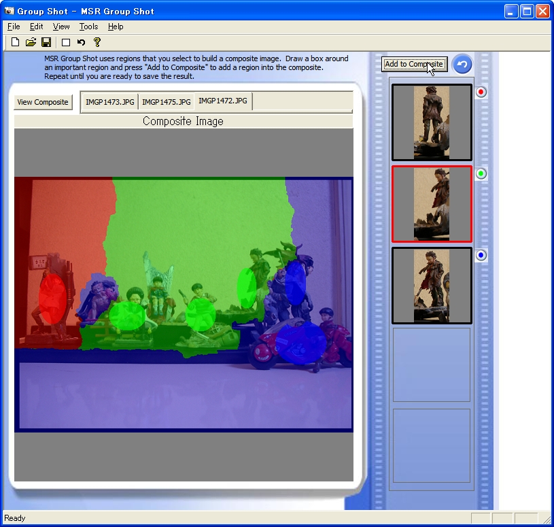Image resolution: width=554 pixels, height=527 pixels.
Task: Save the composite with the floppy disk icon
Action: coord(46,42)
